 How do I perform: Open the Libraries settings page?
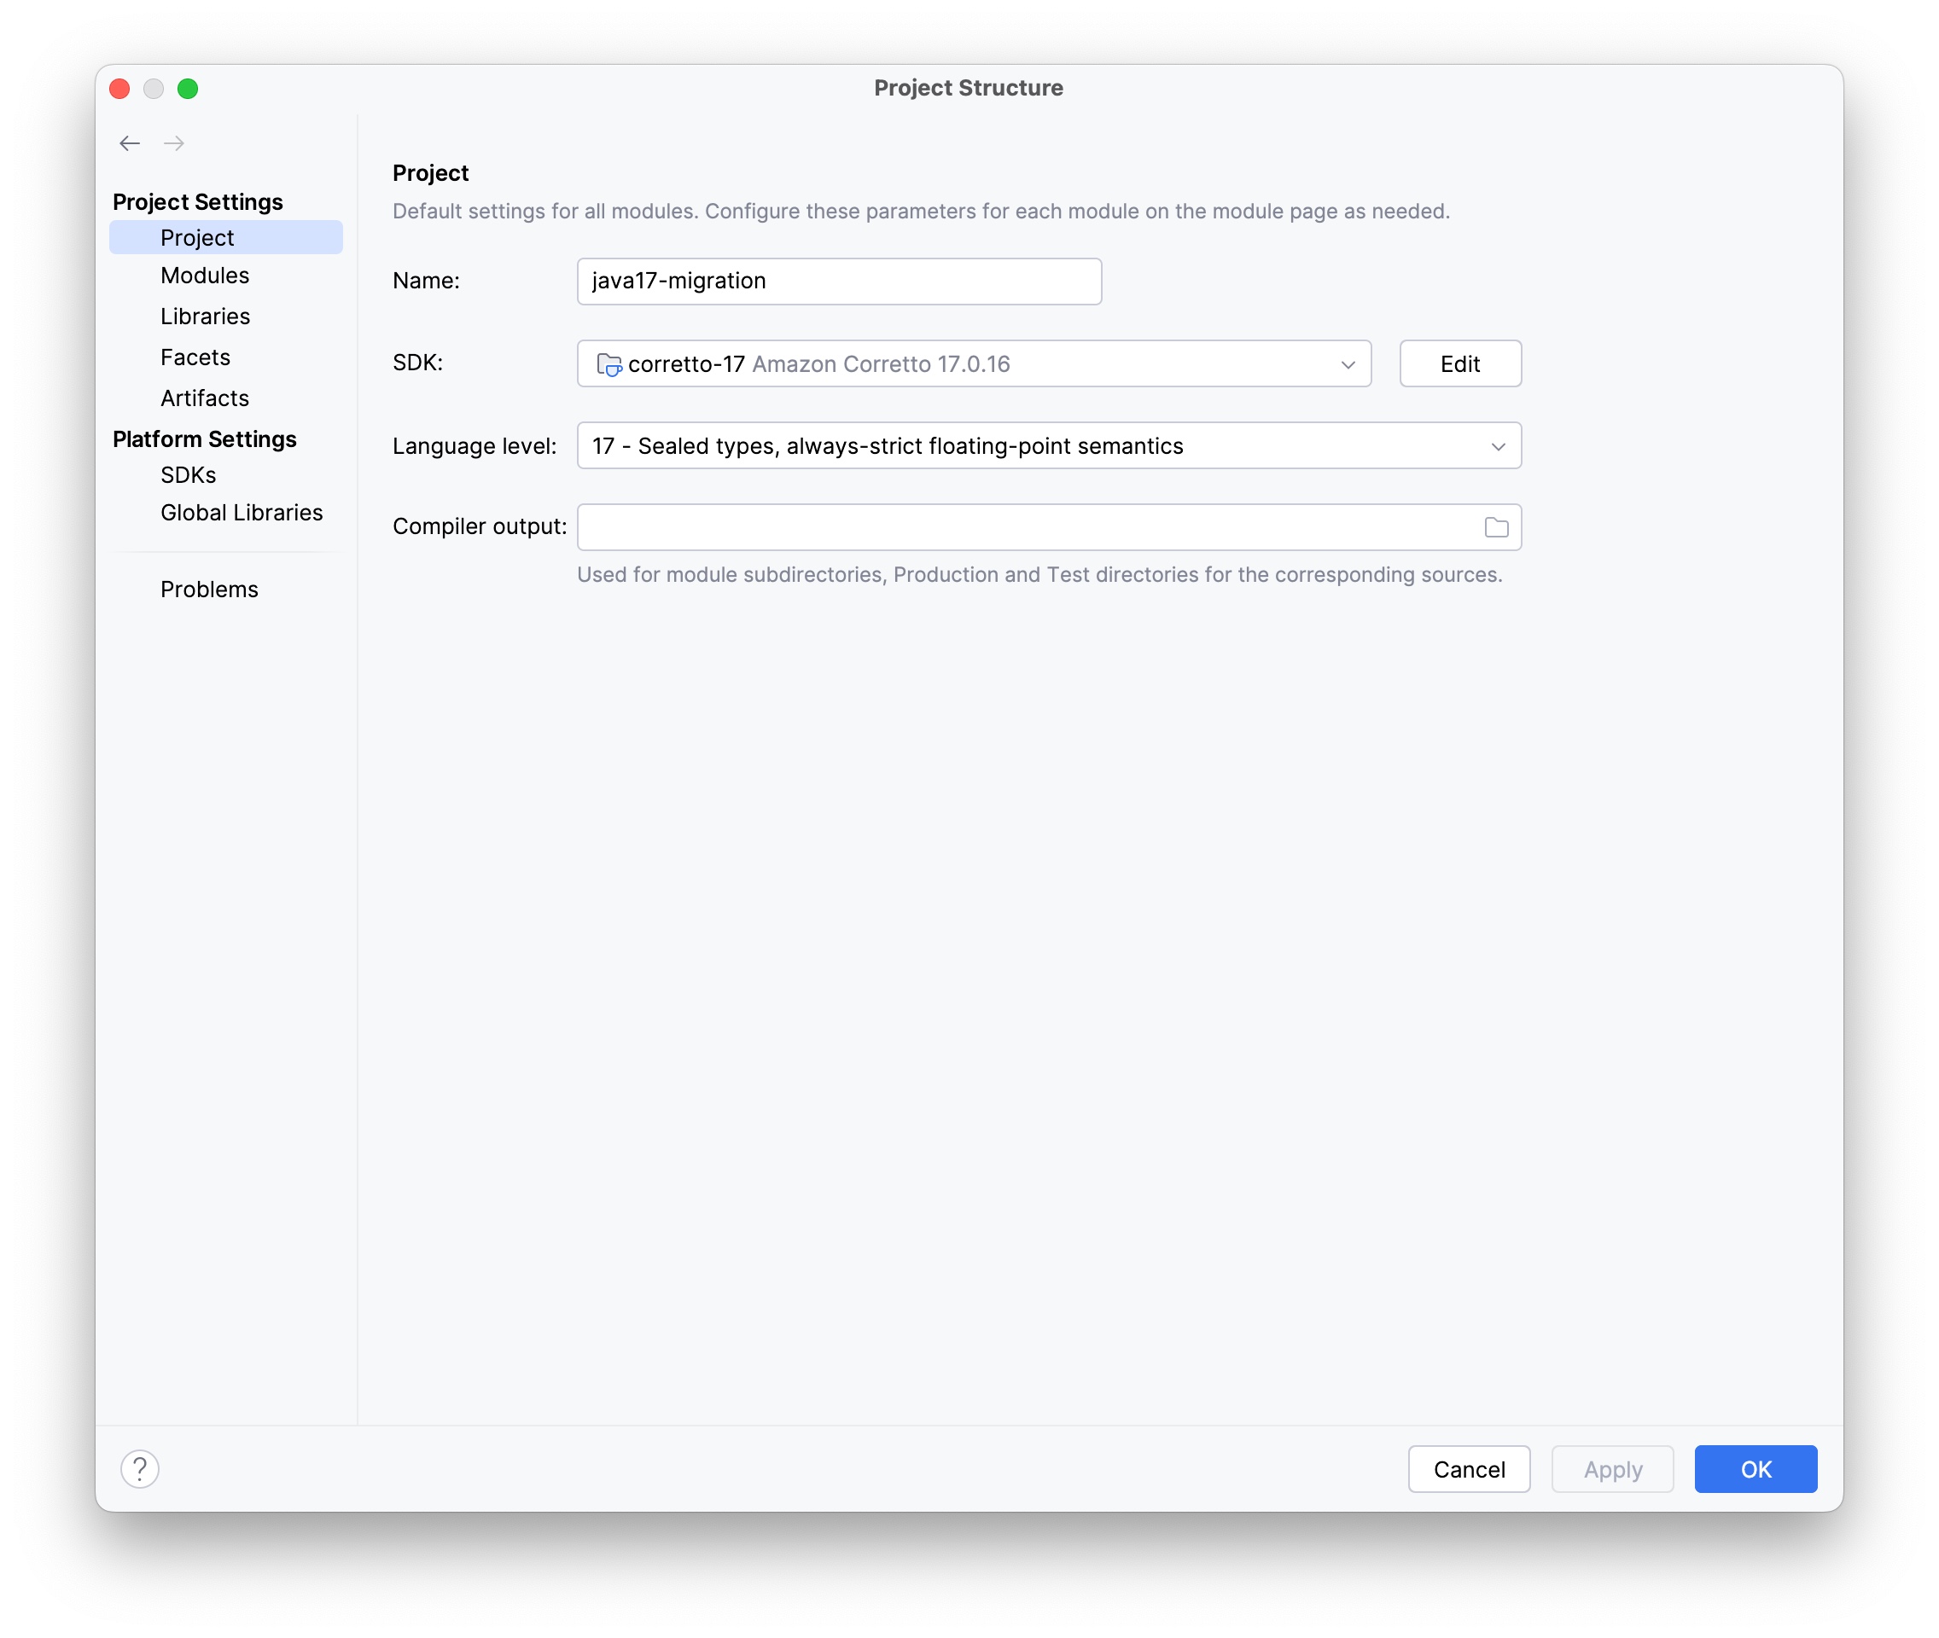206,316
